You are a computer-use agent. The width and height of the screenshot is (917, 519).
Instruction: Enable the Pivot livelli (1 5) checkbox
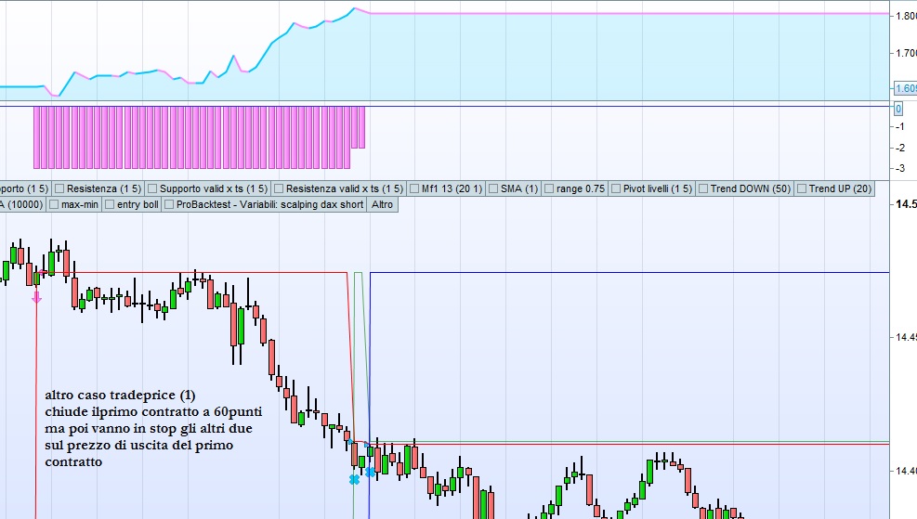615,188
